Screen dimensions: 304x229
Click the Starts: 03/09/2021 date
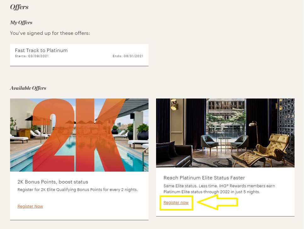(x=32, y=56)
